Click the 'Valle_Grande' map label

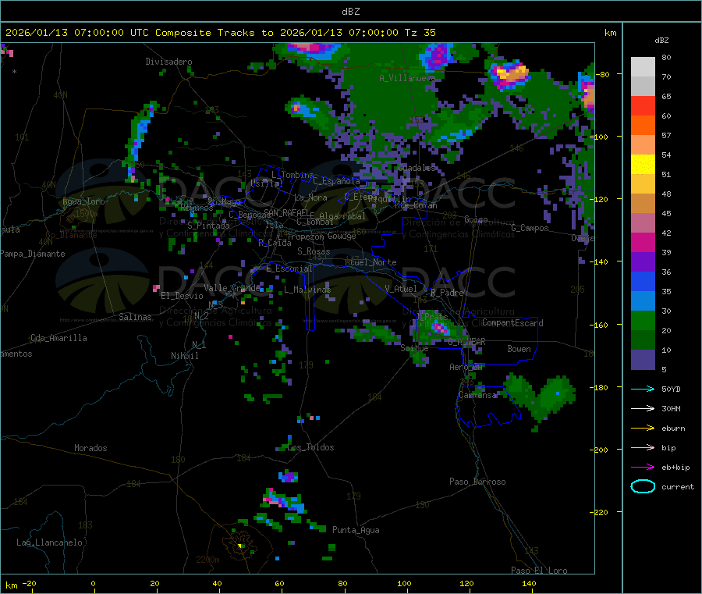(232, 287)
